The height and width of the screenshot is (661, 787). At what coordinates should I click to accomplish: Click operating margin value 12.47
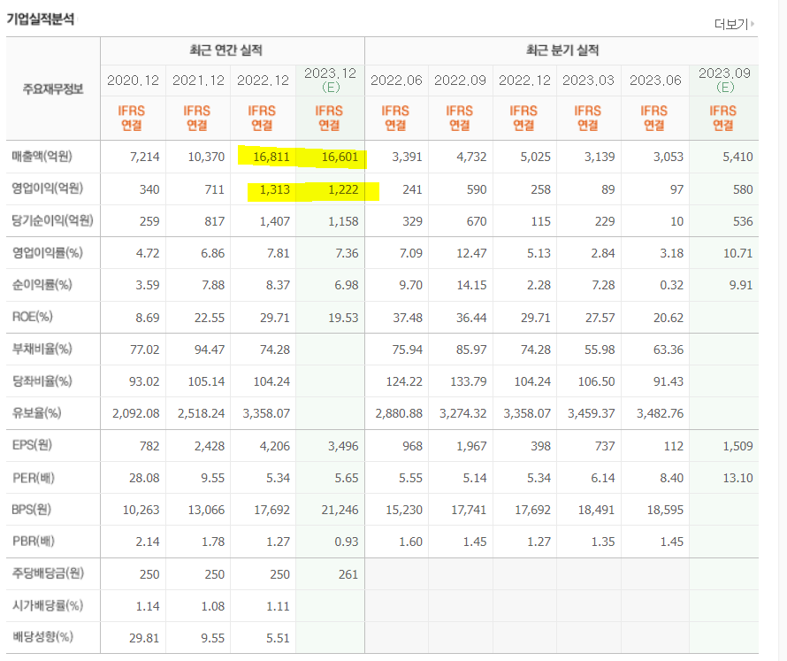pyautogui.click(x=471, y=253)
